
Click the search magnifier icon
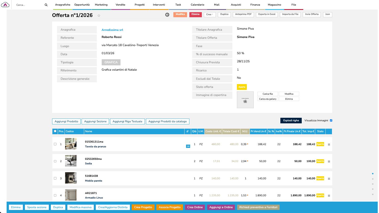46,5
